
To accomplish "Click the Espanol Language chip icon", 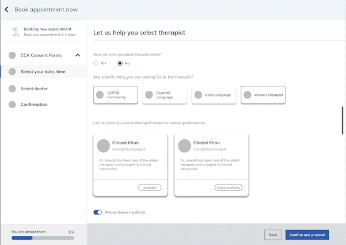I will point(150,95).
